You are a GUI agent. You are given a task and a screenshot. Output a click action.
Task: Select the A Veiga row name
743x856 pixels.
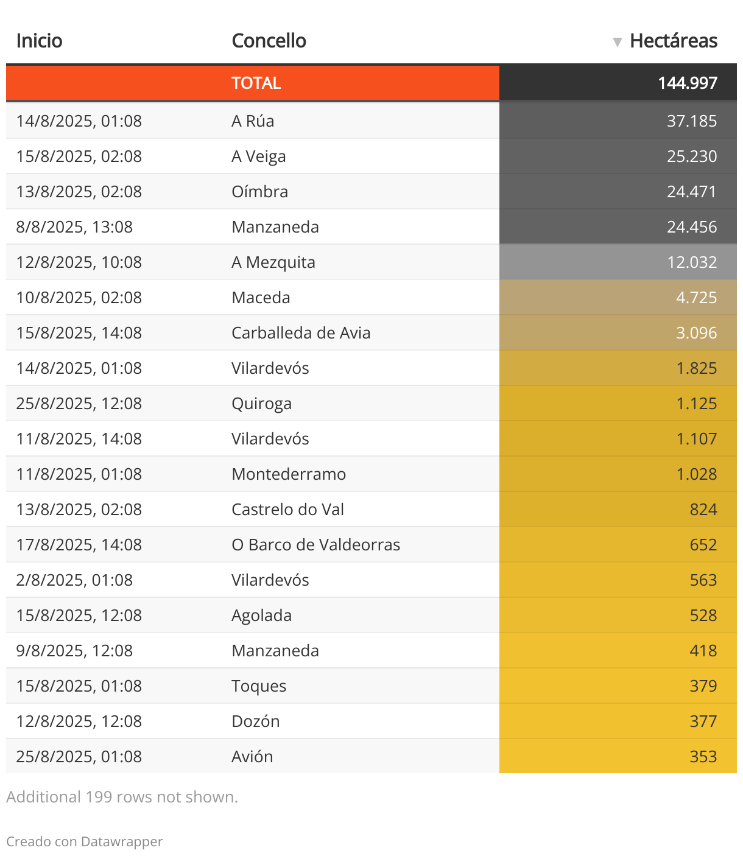tap(258, 156)
